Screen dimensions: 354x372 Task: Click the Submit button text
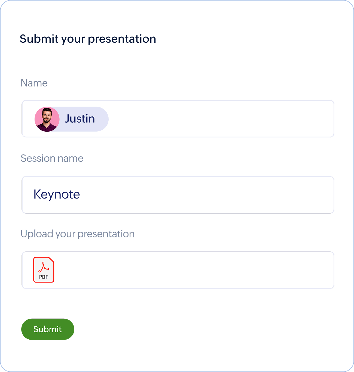(x=47, y=329)
